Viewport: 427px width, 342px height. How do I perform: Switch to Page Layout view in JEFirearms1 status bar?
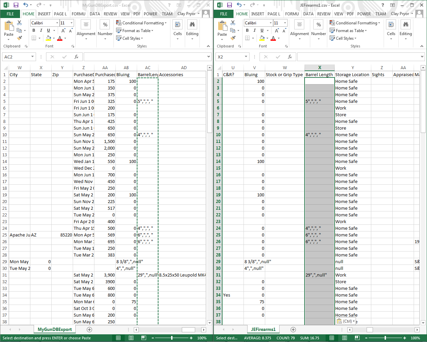click(345, 338)
